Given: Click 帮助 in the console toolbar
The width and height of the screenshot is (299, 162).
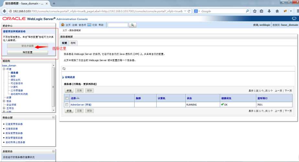Looking at the screenshot, I should coord(101,25).
